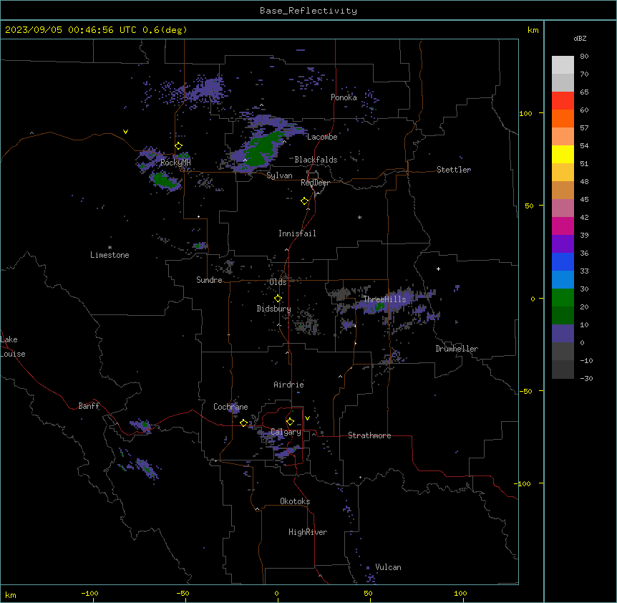Click the Ponoka city label

pyautogui.click(x=344, y=97)
